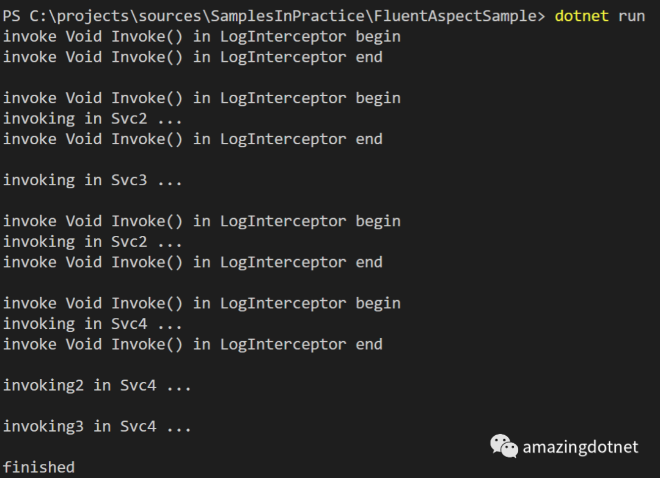Click the invoking in Svc4 line
The image size is (660, 478).
click(x=92, y=324)
